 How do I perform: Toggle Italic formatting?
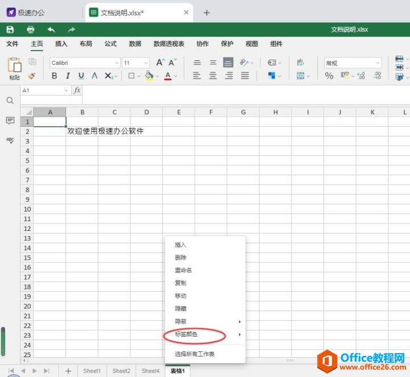68,76
